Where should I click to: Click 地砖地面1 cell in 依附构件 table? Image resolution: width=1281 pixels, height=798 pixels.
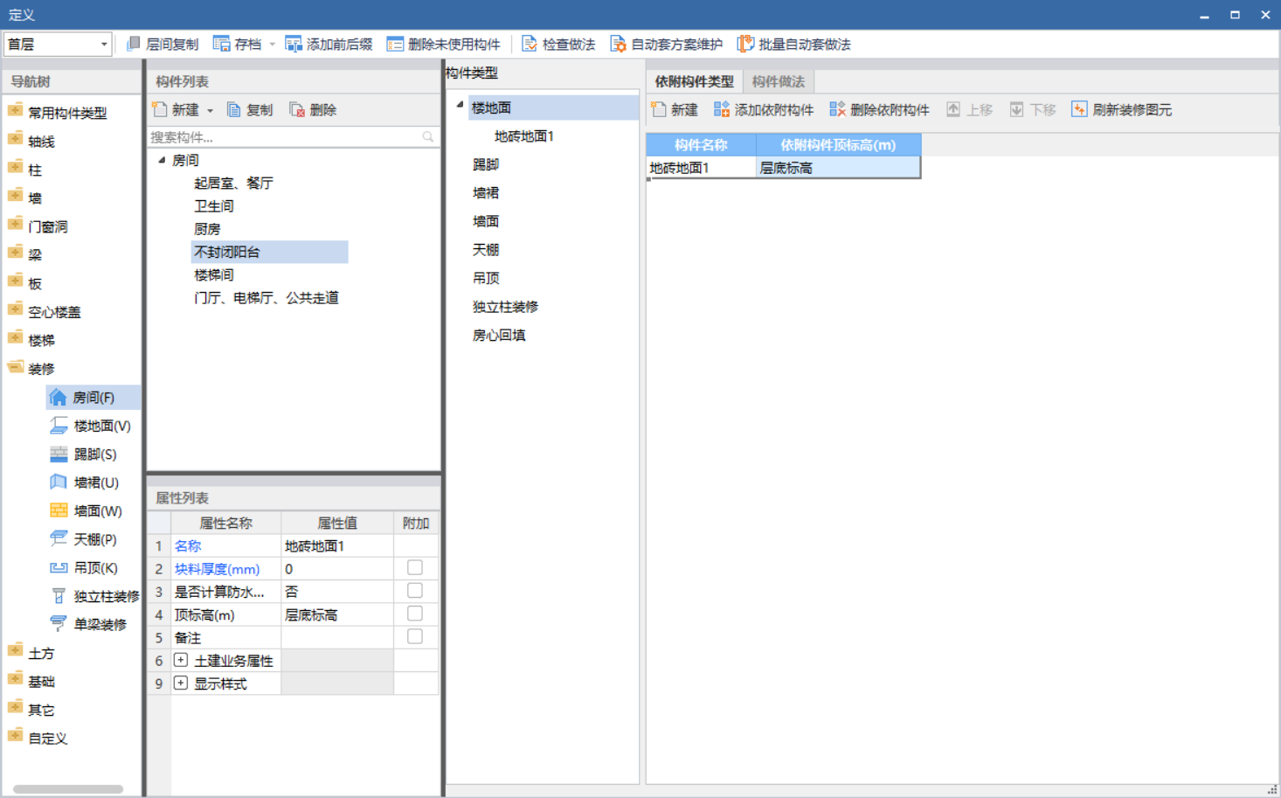pos(701,167)
